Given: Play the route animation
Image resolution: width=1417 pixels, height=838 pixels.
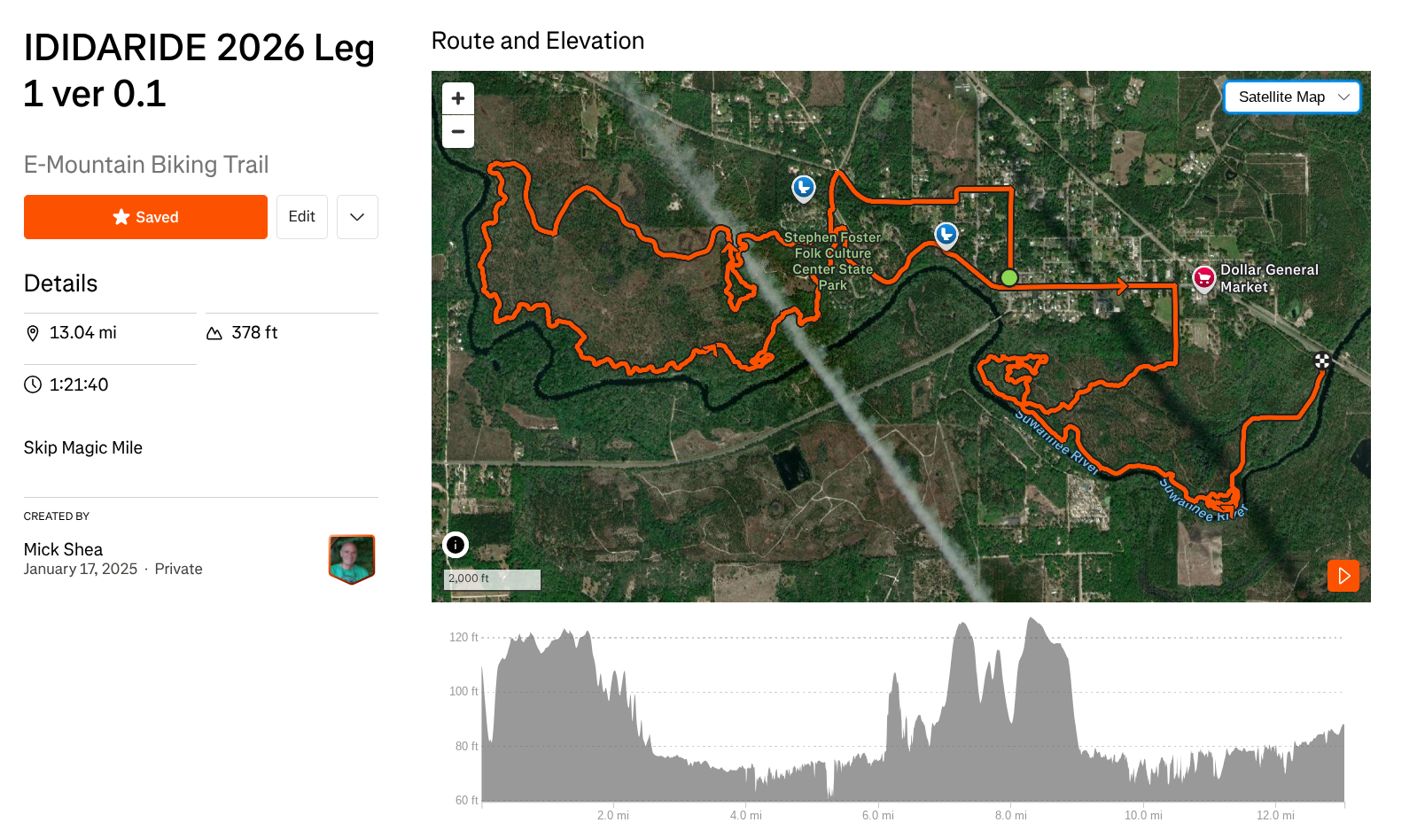Looking at the screenshot, I should (x=1343, y=576).
